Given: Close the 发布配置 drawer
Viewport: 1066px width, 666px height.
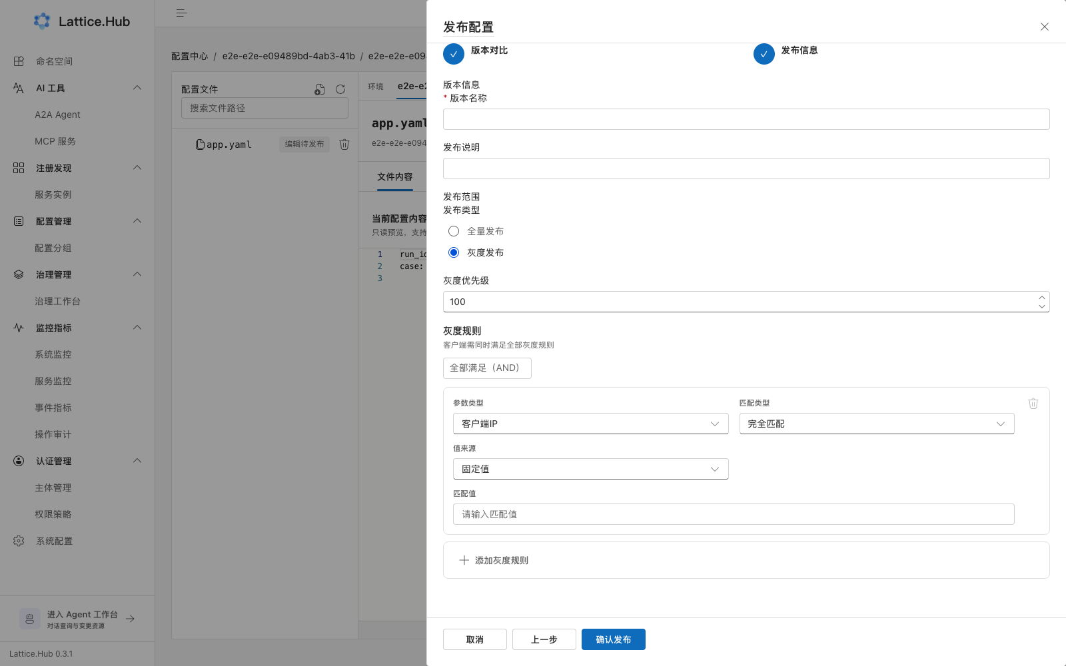Looking at the screenshot, I should [1045, 27].
